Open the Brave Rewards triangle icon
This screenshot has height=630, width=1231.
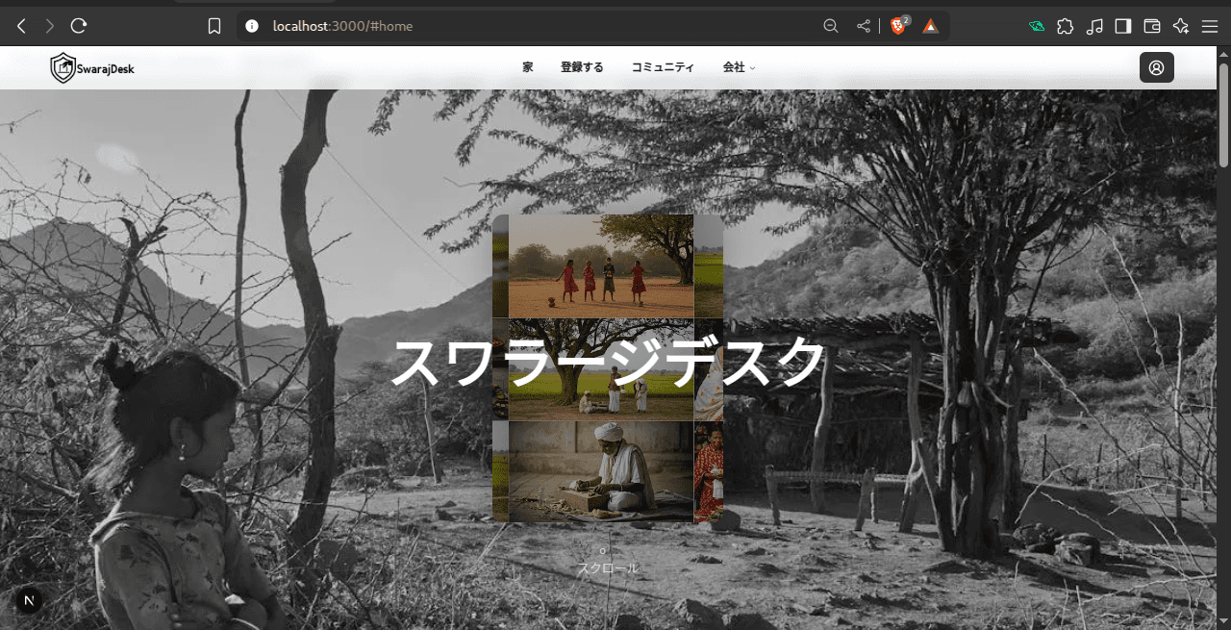point(930,26)
